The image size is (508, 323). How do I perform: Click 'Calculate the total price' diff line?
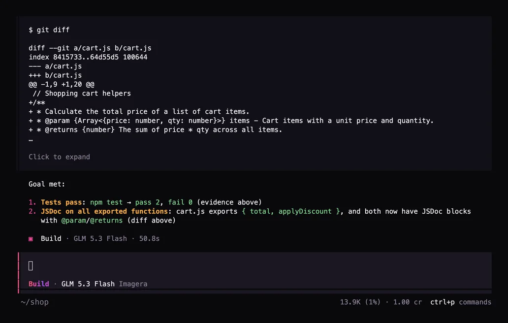[139, 111]
